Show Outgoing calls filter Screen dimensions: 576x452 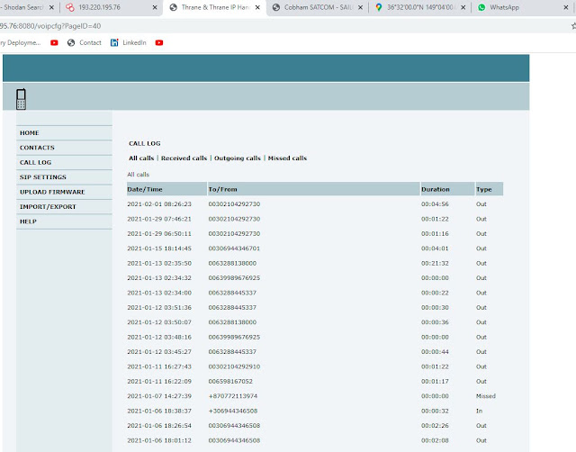point(238,158)
